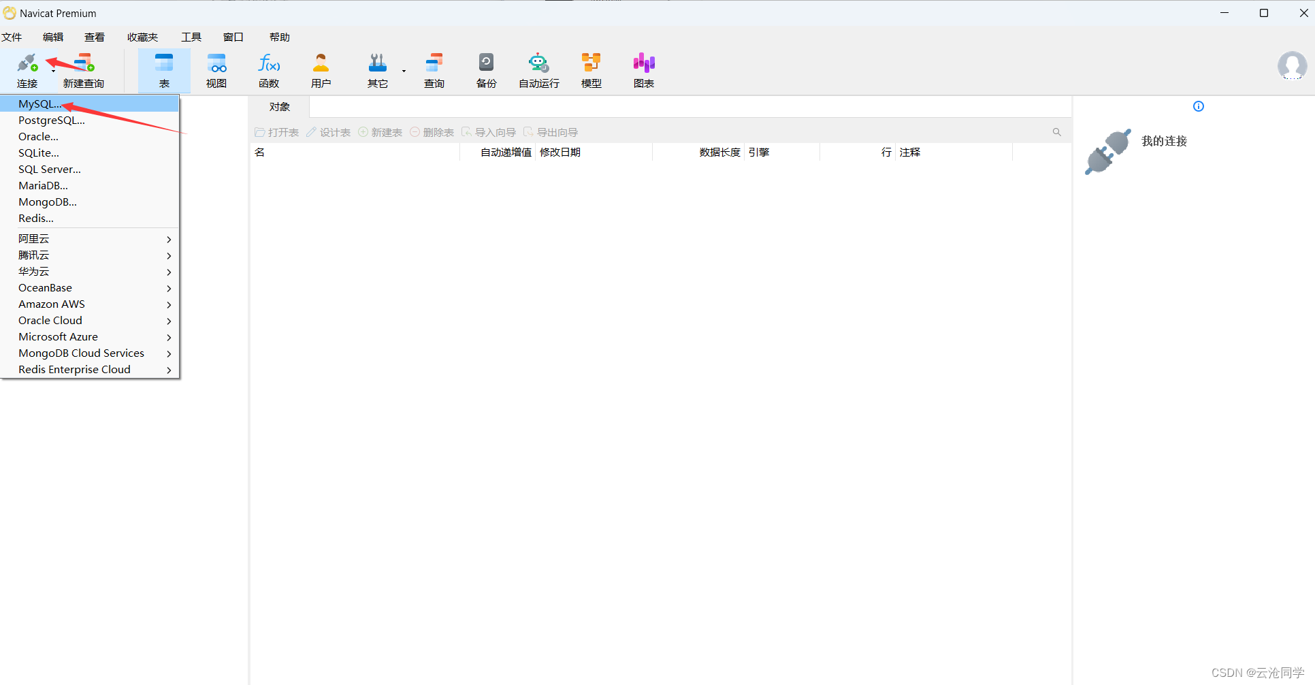This screenshot has height=685, width=1315.
Task: Click the 导入向导 import wizard button
Action: (x=489, y=132)
